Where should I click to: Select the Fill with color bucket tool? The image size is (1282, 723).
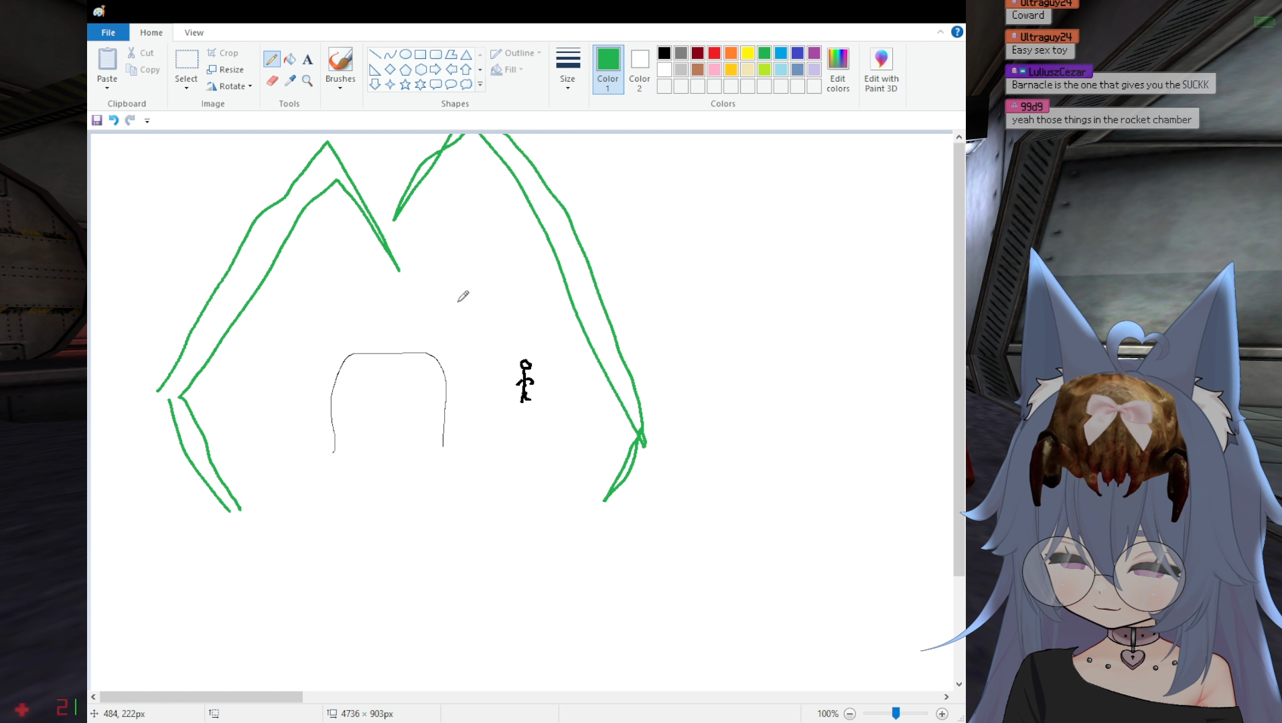290,60
